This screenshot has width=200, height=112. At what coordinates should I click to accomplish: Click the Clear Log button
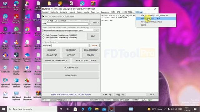click(107, 95)
